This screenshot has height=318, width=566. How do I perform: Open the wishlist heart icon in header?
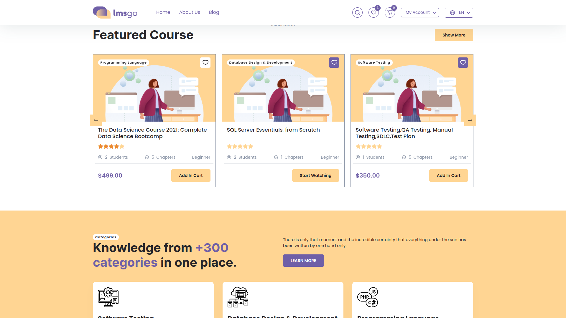374,12
